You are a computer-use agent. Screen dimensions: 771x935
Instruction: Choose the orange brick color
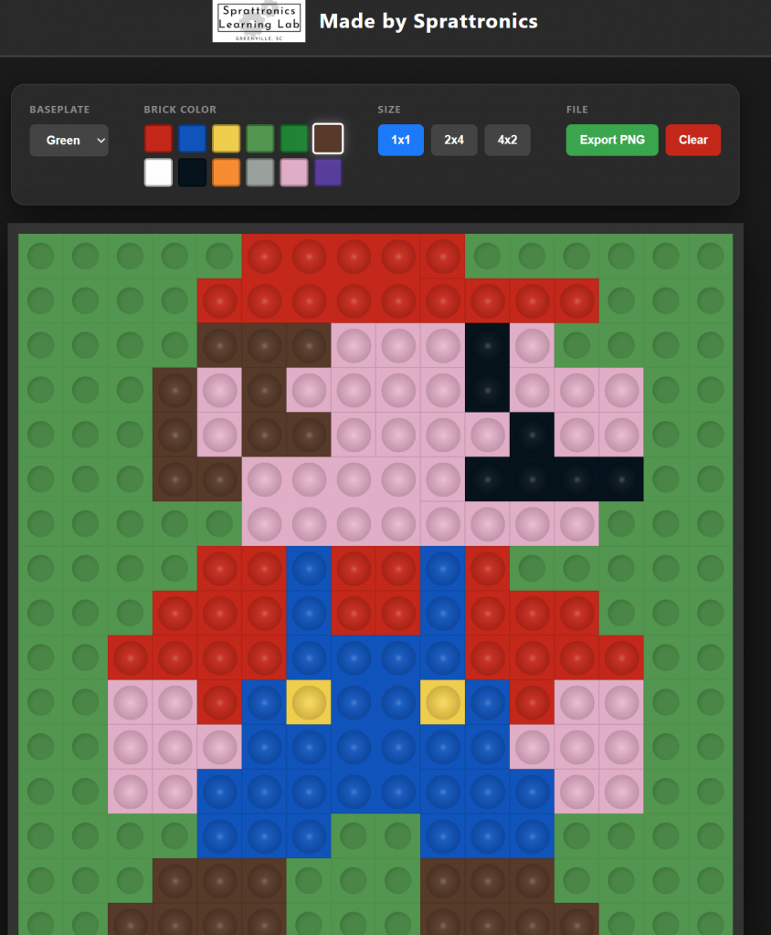tap(226, 173)
